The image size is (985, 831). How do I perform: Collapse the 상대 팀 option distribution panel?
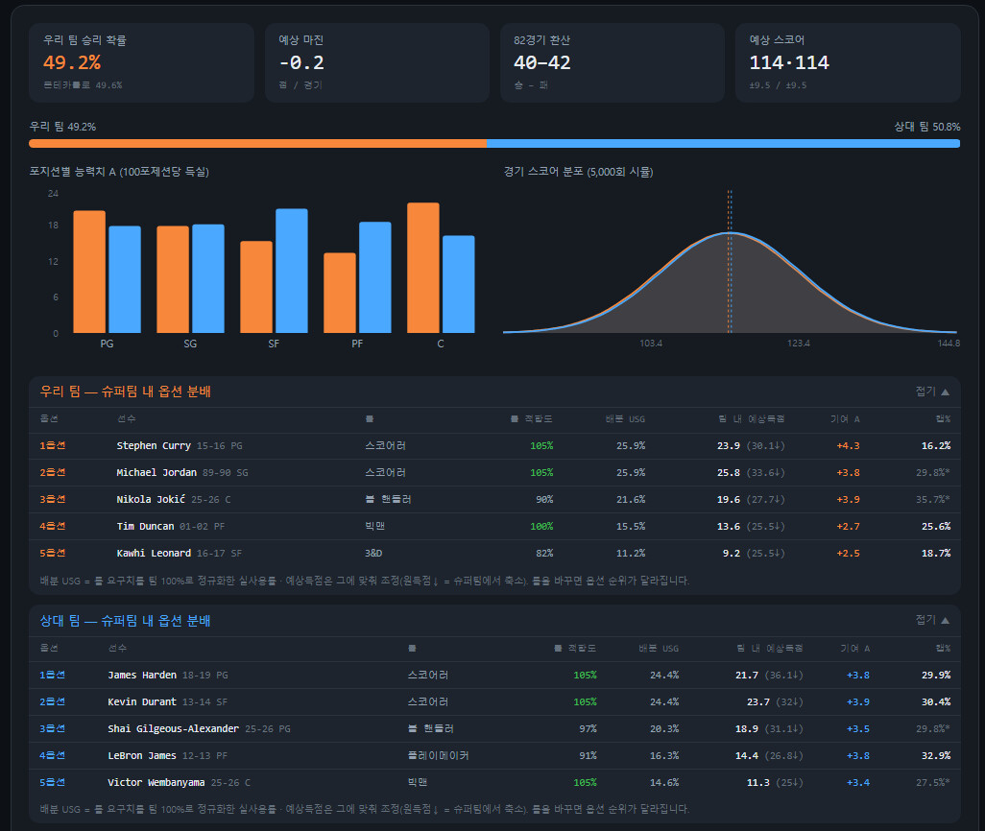(932, 620)
